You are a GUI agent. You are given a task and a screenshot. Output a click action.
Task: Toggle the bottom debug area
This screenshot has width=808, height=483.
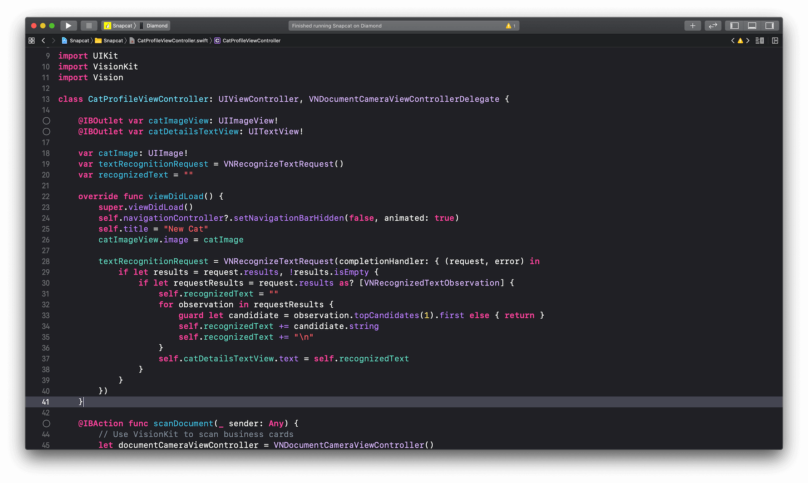coord(752,25)
